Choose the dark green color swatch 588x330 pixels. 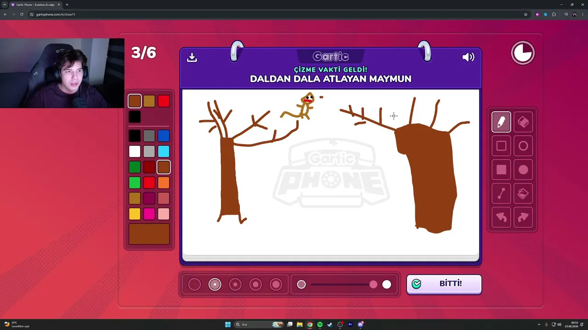coord(135,167)
